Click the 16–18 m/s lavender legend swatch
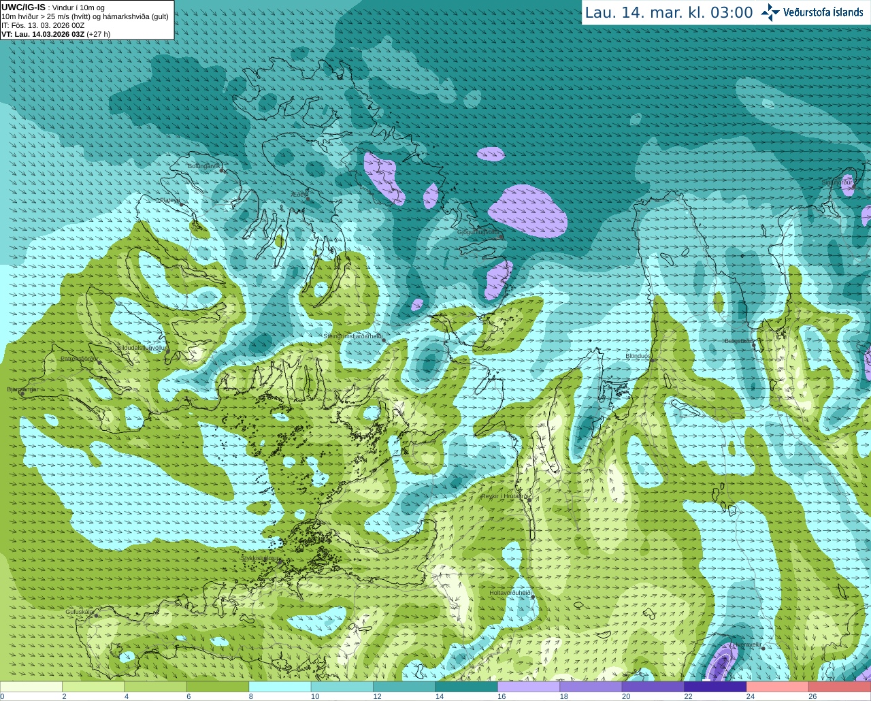This screenshot has width=871, height=701. pos(529,687)
